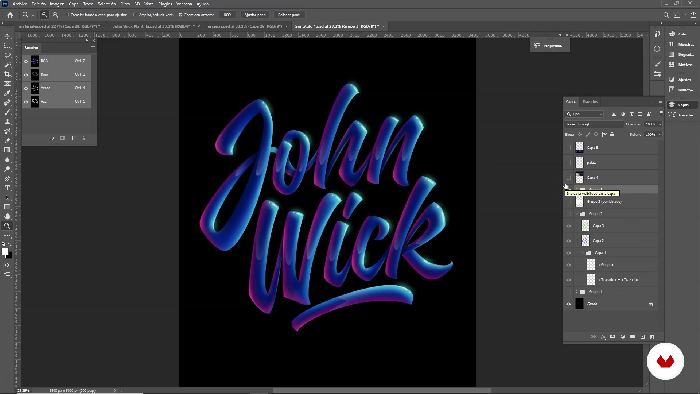
Task: Select the Pen tool
Action: point(7,178)
